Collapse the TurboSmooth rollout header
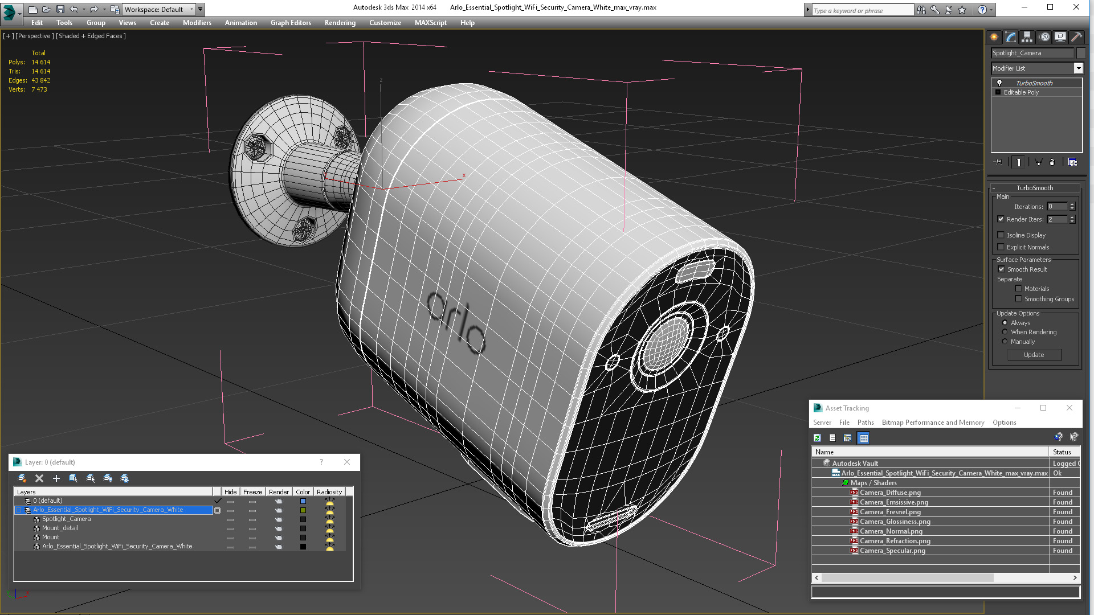The width and height of the screenshot is (1094, 615). pyautogui.click(x=1035, y=188)
